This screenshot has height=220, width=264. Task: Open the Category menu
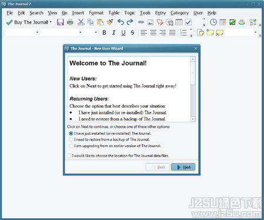click(x=180, y=13)
